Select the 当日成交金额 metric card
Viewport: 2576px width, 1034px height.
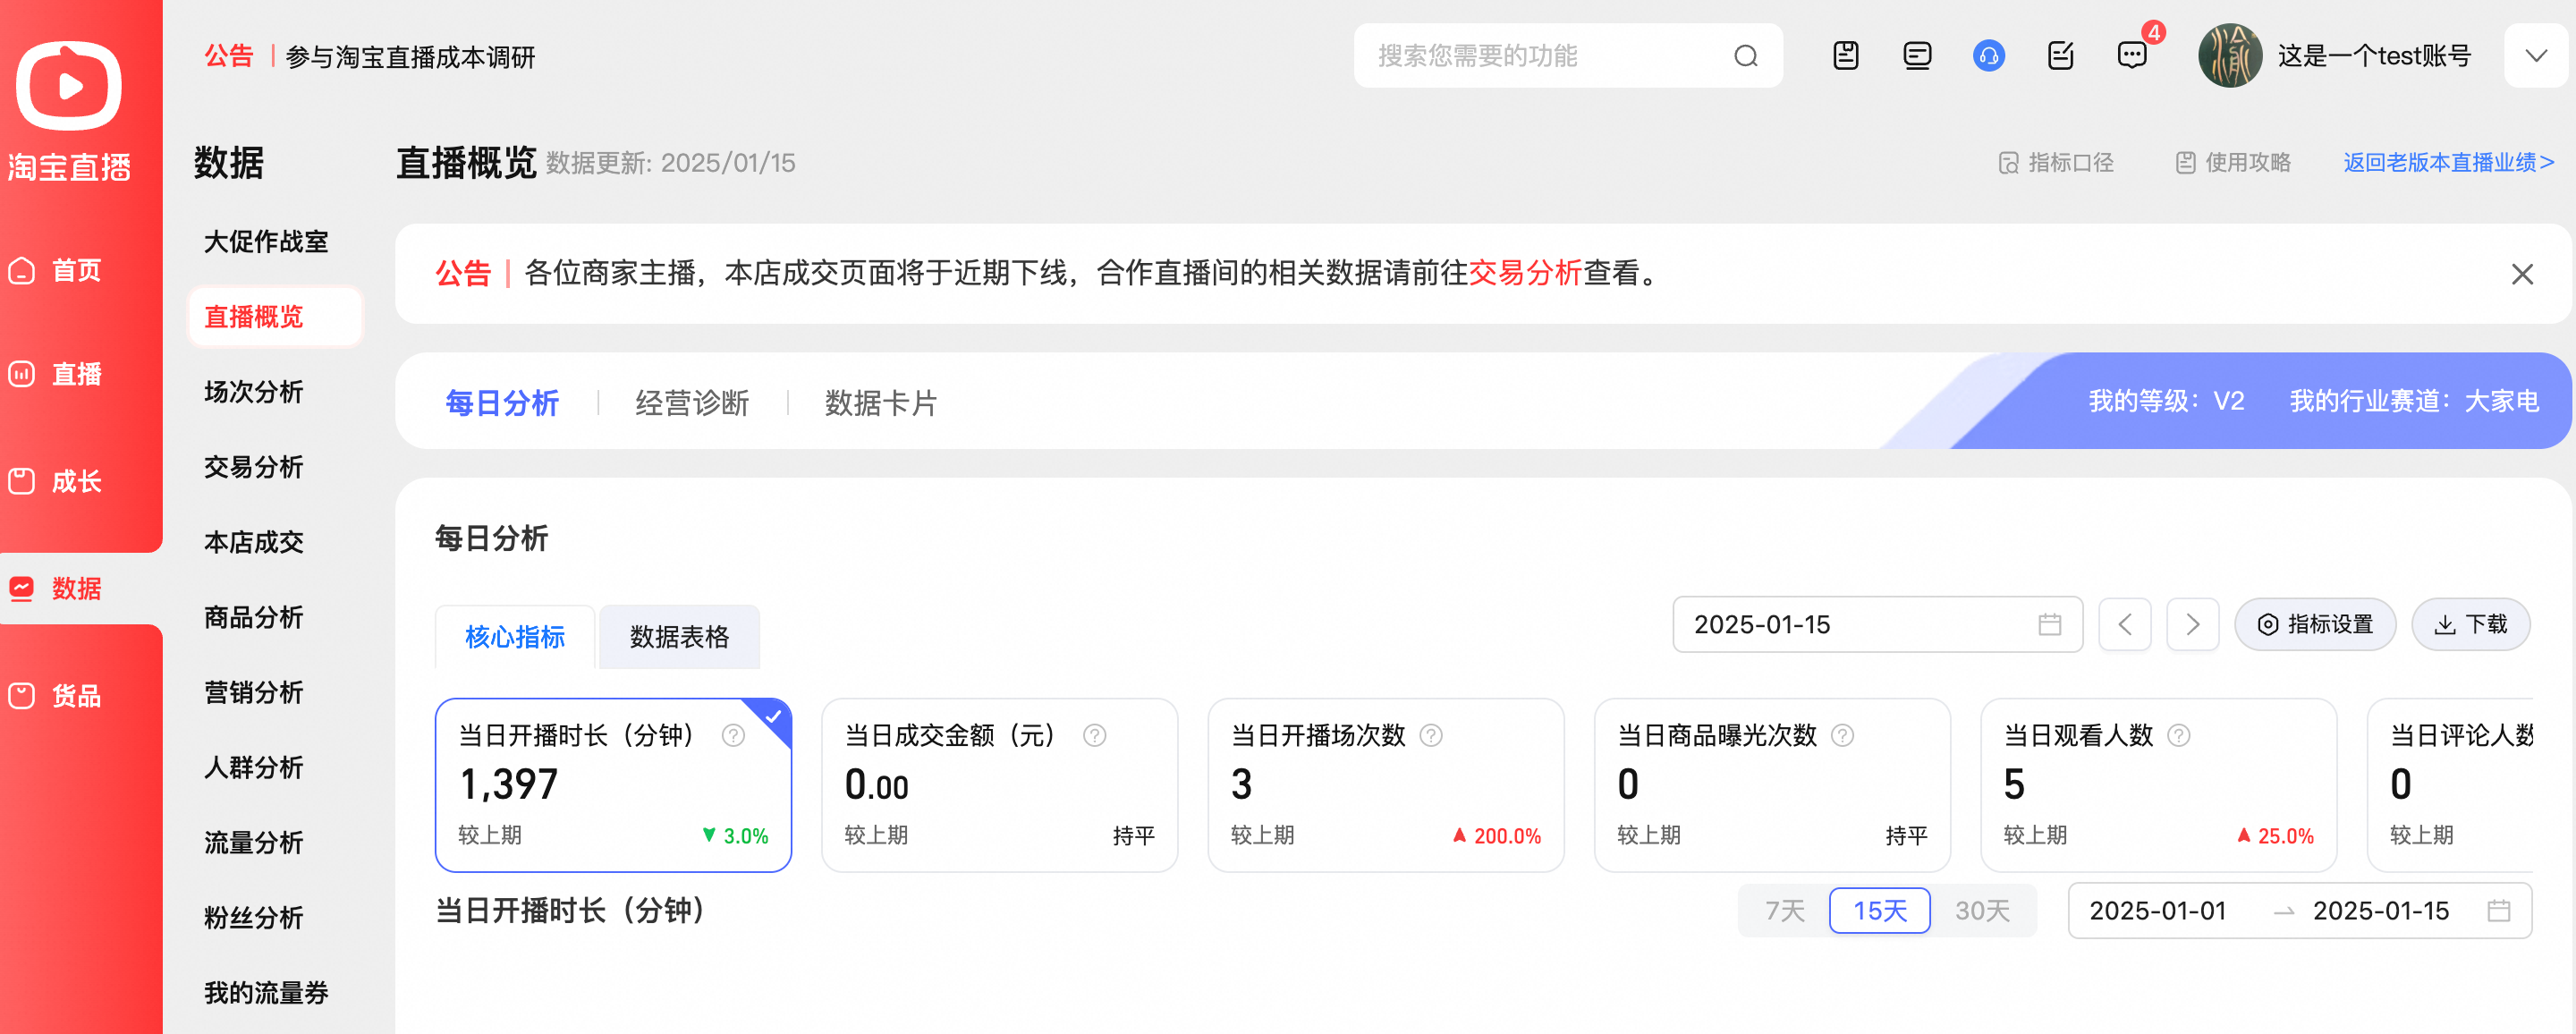(999, 785)
